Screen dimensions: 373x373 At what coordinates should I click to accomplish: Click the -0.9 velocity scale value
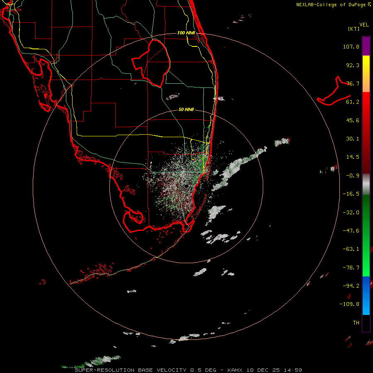pos(353,176)
